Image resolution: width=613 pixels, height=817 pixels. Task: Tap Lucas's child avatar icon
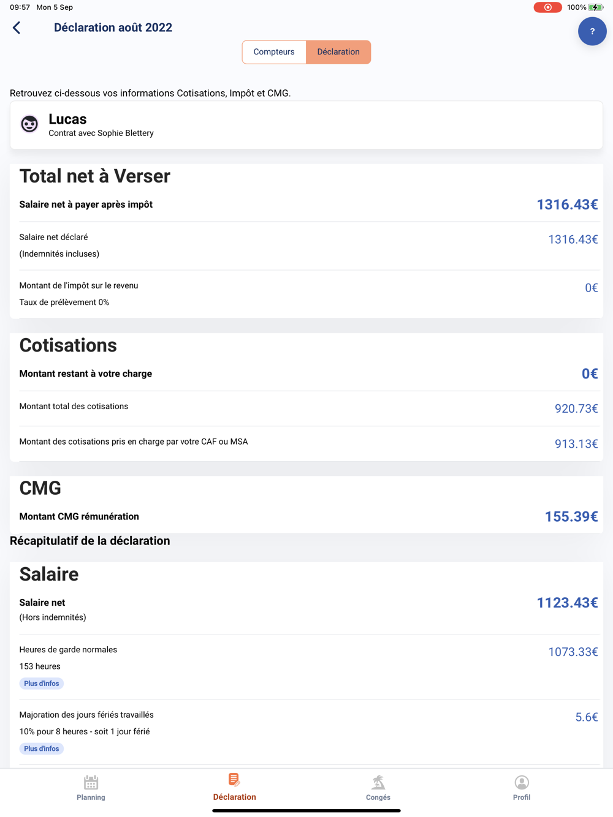(29, 124)
